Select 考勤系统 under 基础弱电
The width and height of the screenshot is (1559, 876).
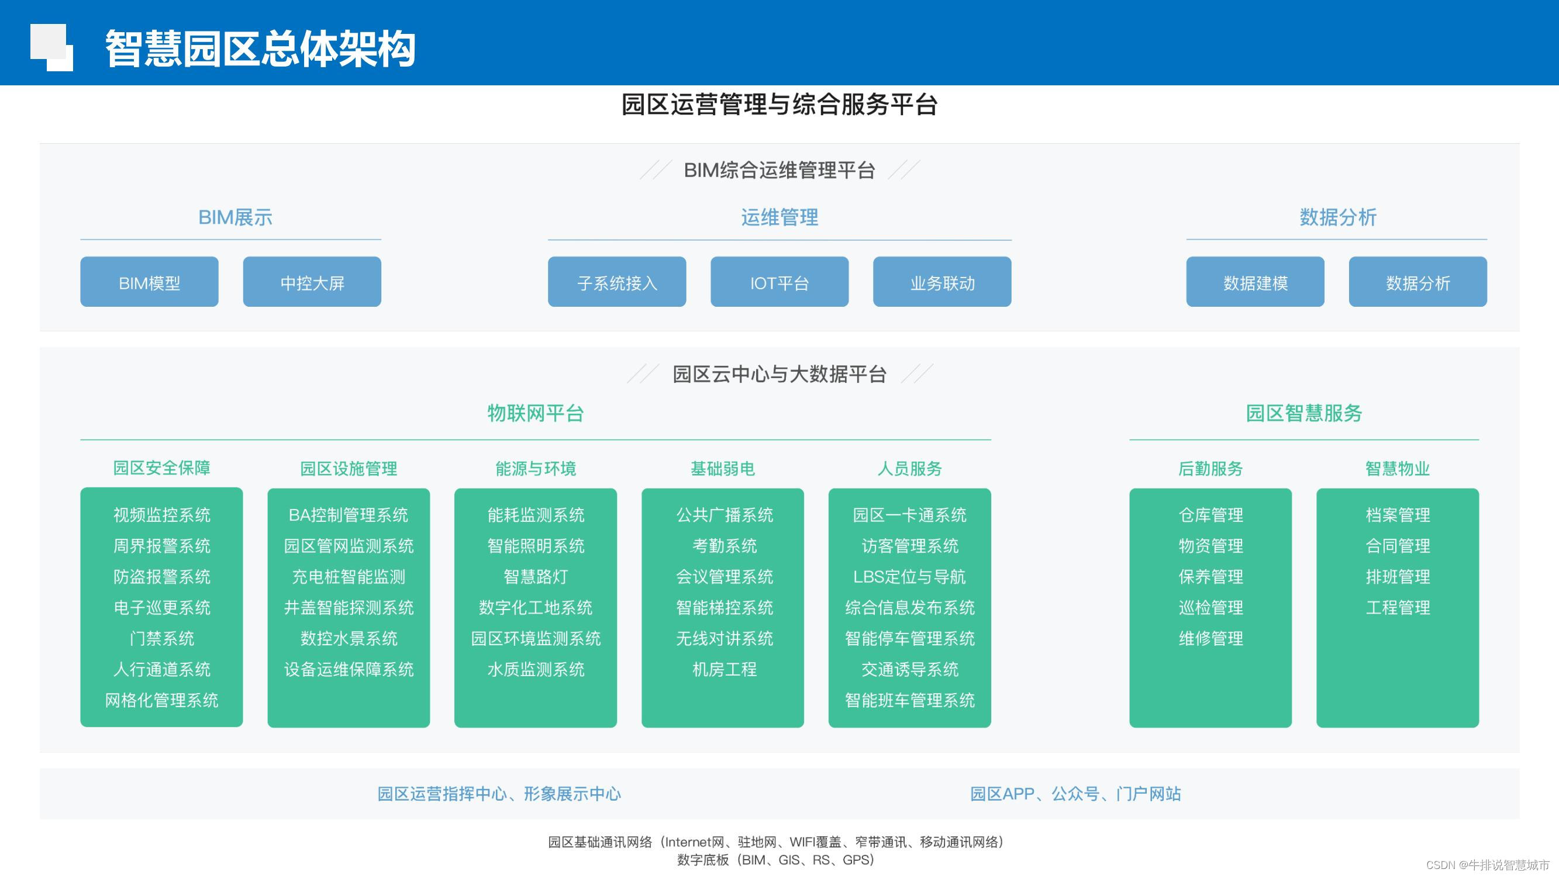[x=724, y=546]
